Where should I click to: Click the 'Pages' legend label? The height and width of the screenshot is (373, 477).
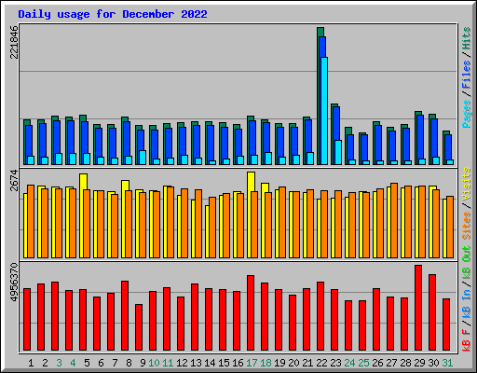click(466, 114)
